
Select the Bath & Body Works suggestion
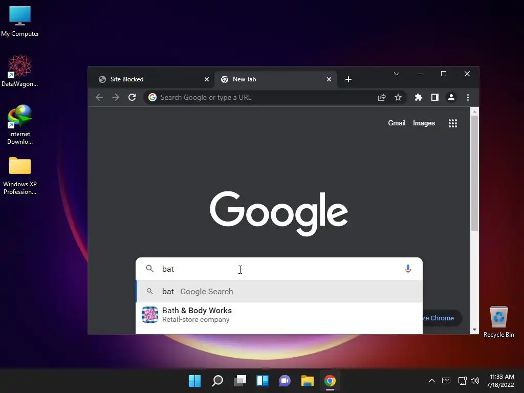[279, 315]
